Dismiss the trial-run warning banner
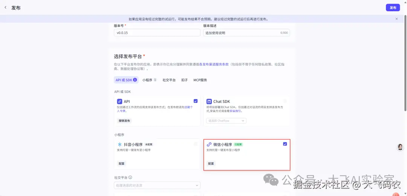The height and width of the screenshot is (196, 407). click(x=396, y=19)
